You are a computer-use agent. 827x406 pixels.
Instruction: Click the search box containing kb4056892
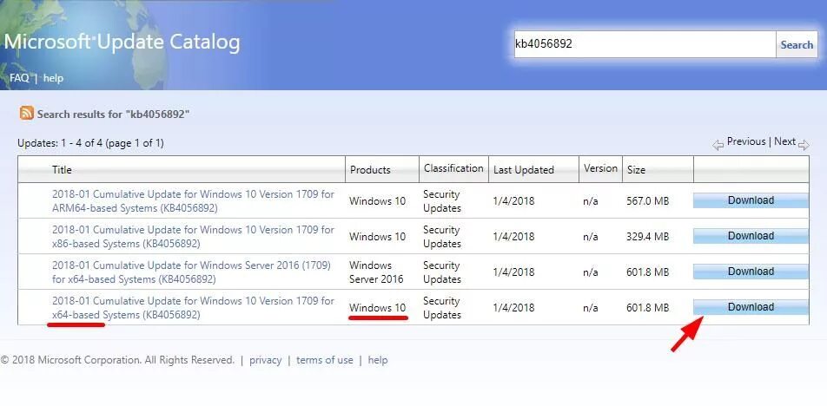[645, 44]
